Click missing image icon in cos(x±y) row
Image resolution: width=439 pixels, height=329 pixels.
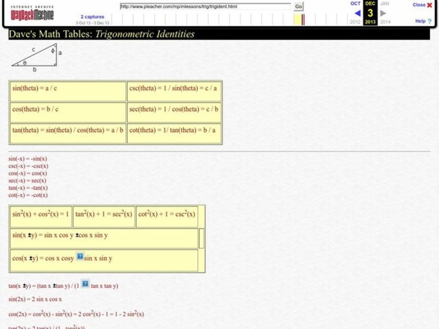(79, 256)
